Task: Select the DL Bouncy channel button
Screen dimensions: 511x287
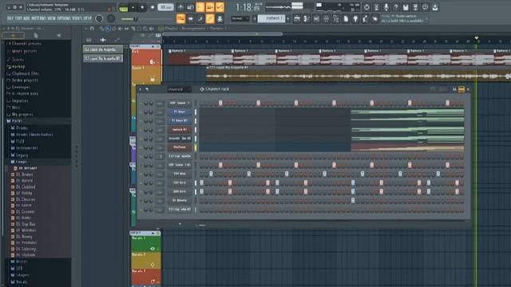Action: pos(180,200)
